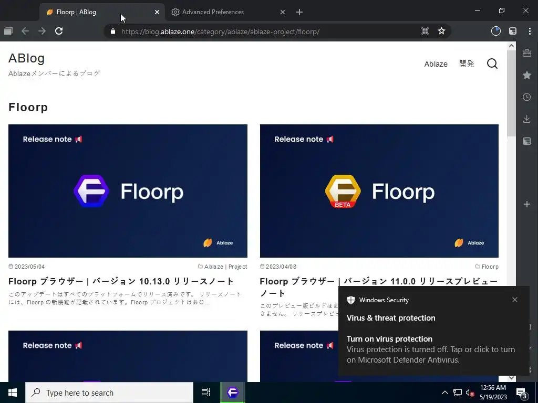Click the Floorp taskbar icon
Screen dimensions: 538x403
tap(233, 393)
